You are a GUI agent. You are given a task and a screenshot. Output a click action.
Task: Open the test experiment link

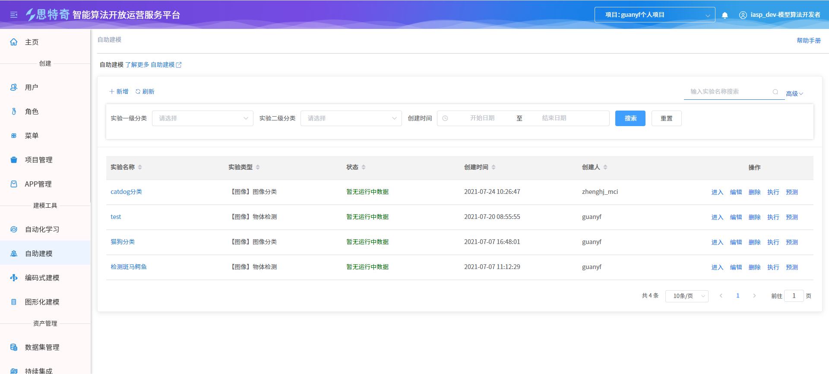pyautogui.click(x=116, y=217)
